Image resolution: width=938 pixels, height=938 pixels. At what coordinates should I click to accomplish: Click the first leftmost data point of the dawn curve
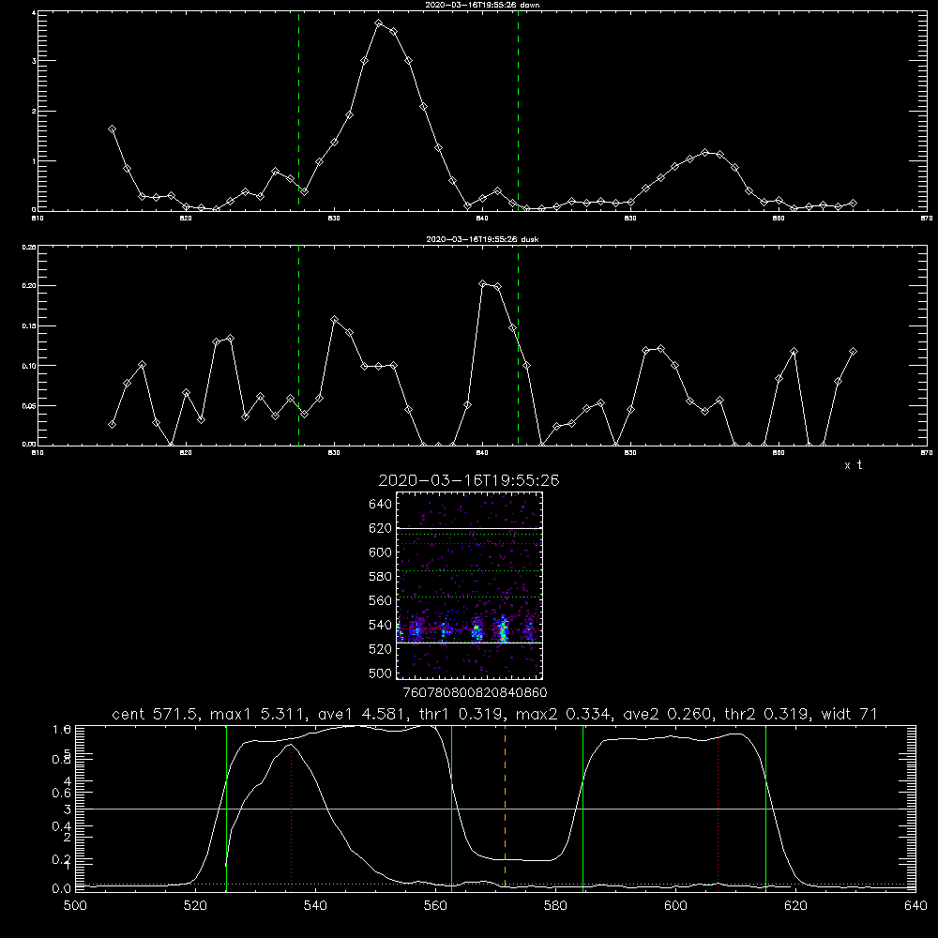(x=112, y=129)
